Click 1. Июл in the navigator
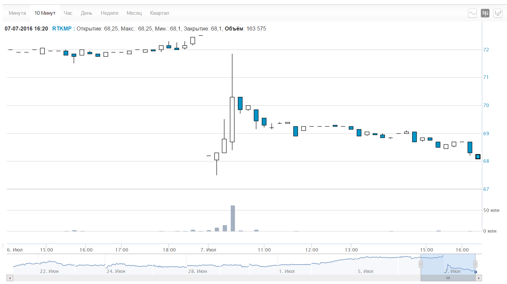Image resolution: width=507 pixels, height=284 pixels. click(287, 271)
